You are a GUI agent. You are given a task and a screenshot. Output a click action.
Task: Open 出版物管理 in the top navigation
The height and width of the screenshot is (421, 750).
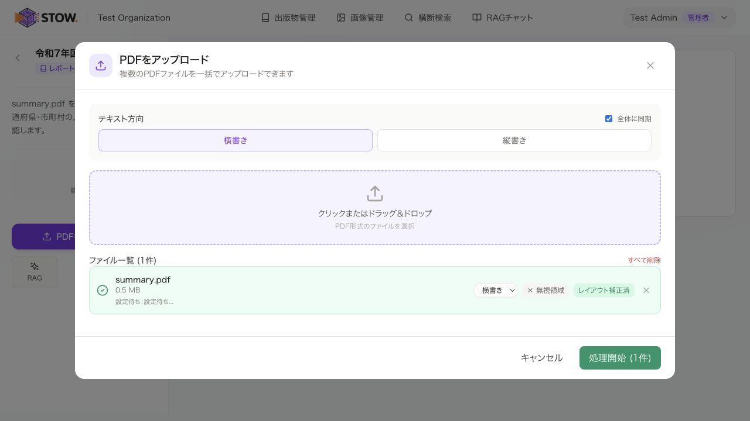288,18
